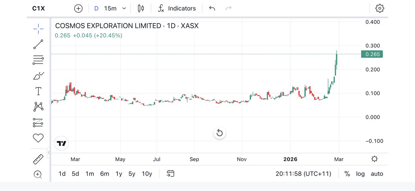Undo the last chart action
Image resolution: width=415 pixels, height=191 pixels.
click(x=212, y=8)
